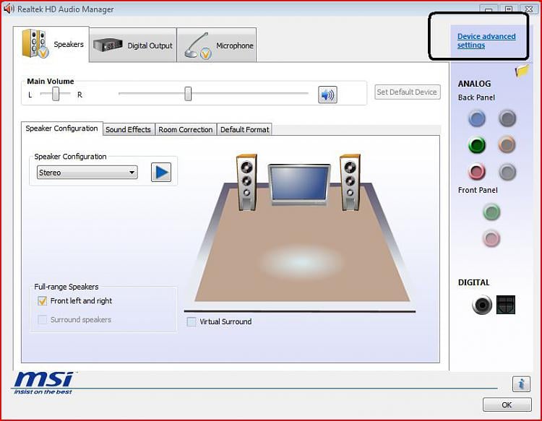Play the speaker test with blue arrow
Screen dimensions: 542x421
coord(161,172)
